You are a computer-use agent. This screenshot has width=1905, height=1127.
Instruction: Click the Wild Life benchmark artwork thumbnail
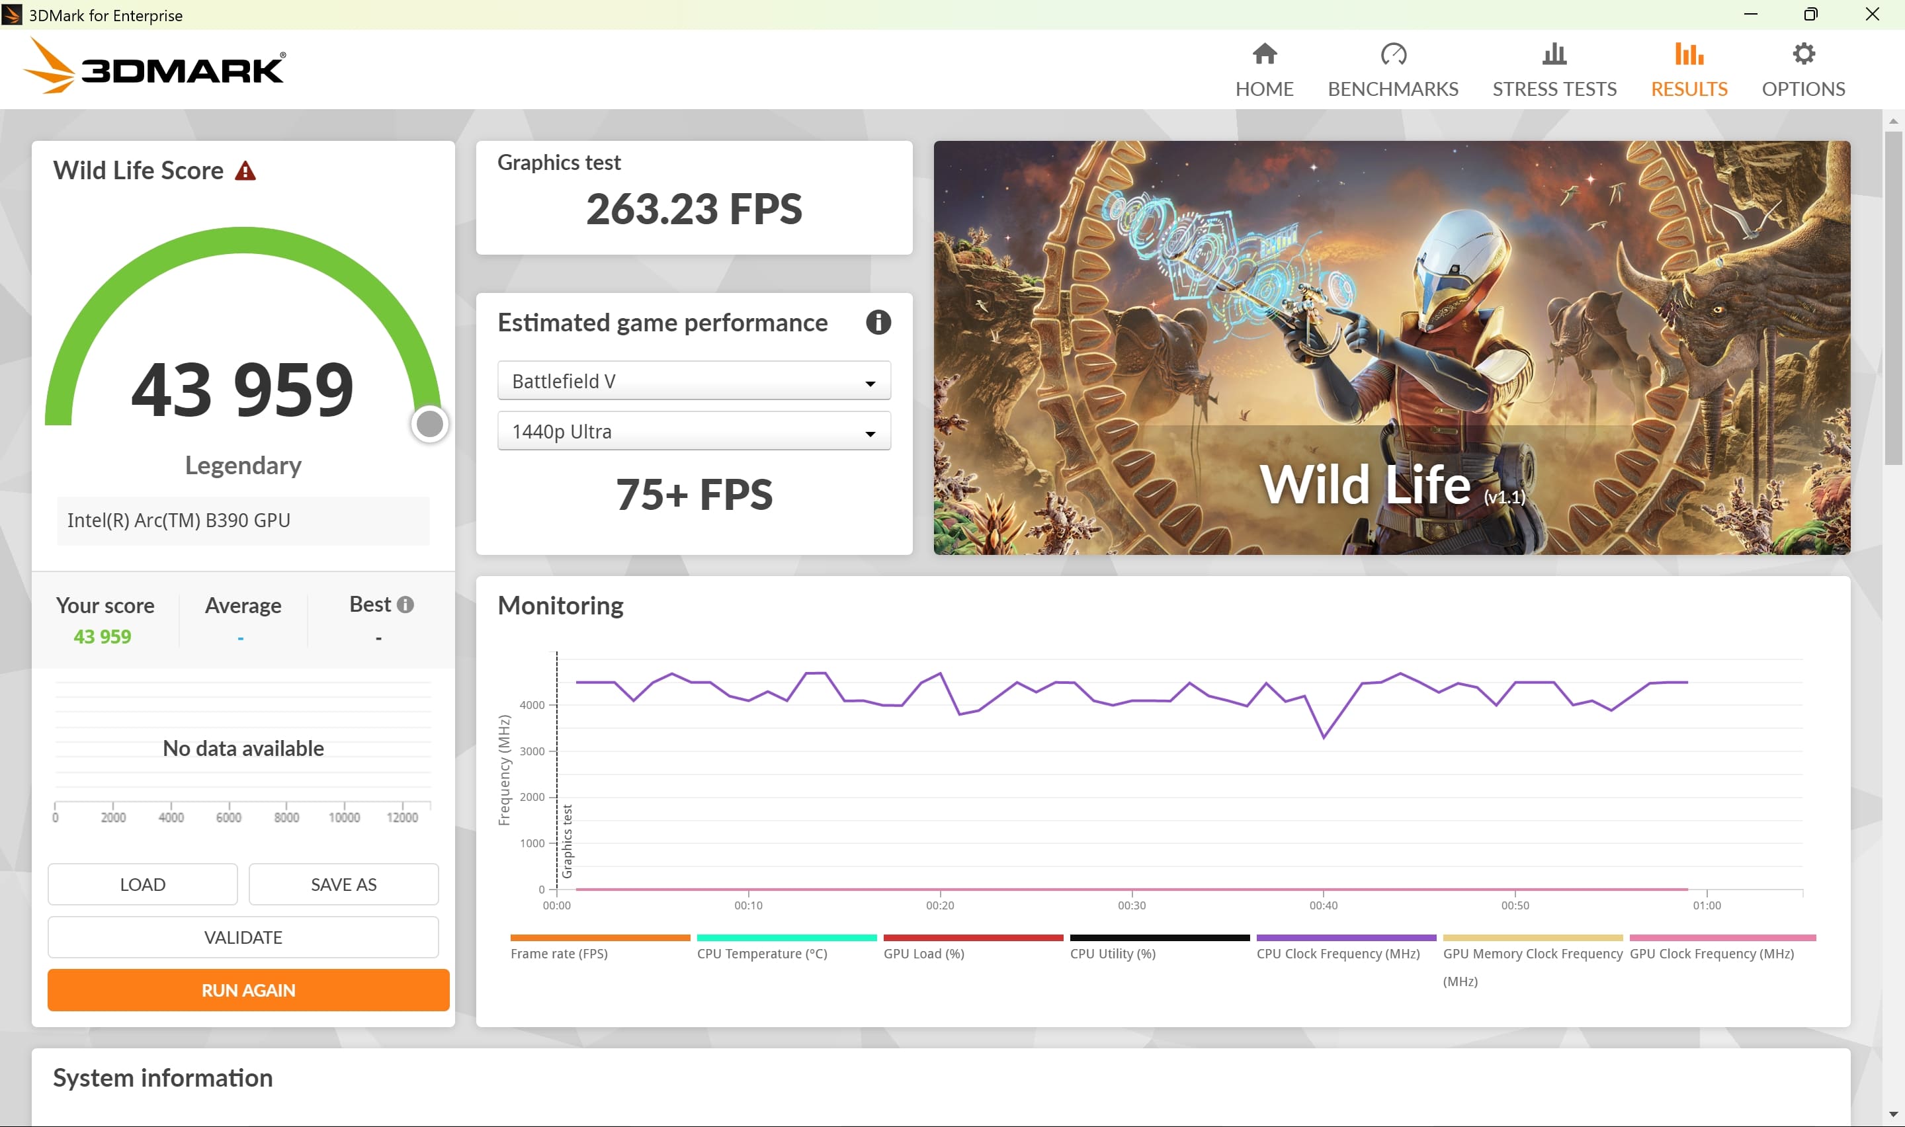pyautogui.click(x=1391, y=347)
